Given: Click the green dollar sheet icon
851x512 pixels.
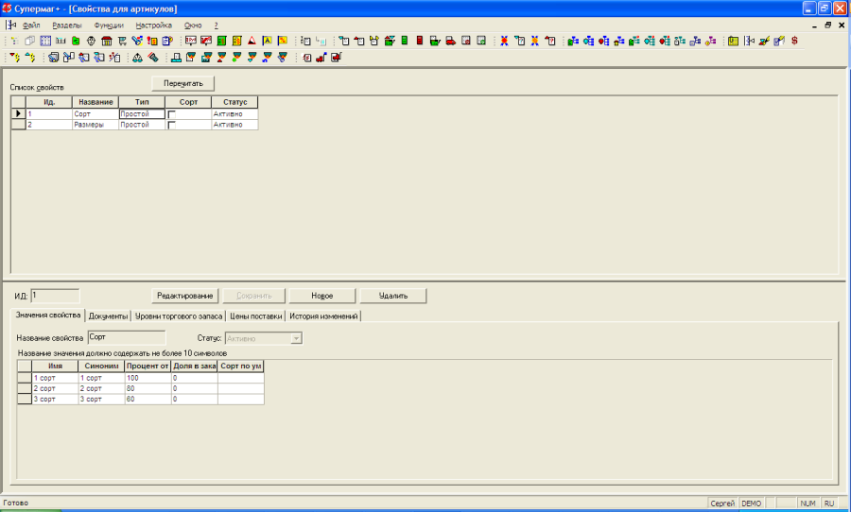Looking at the screenshot, I should click(x=221, y=41).
